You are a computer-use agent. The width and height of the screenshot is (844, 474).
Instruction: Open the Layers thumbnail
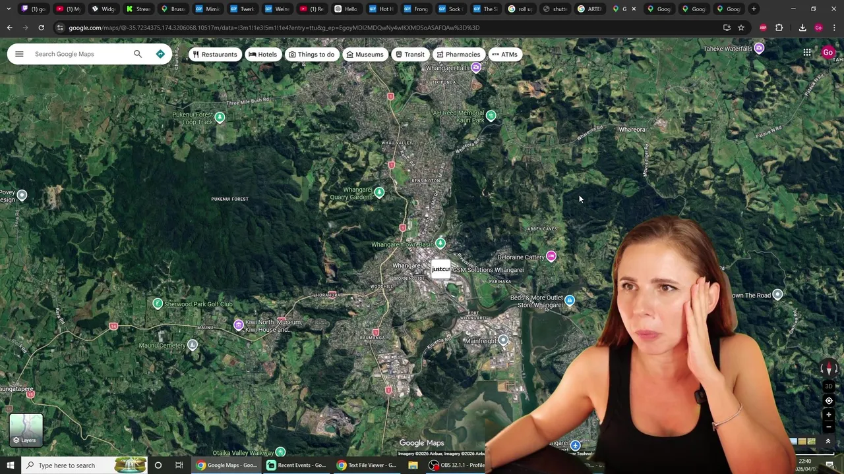pos(26,430)
